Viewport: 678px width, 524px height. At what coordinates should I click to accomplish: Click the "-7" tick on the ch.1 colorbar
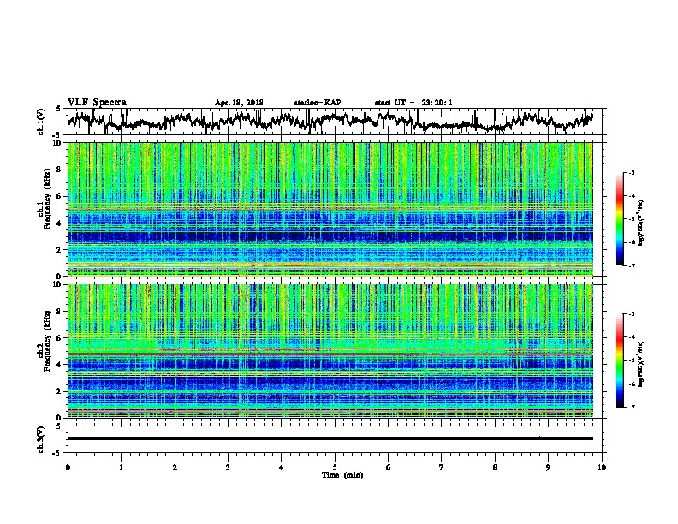(631, 265)
